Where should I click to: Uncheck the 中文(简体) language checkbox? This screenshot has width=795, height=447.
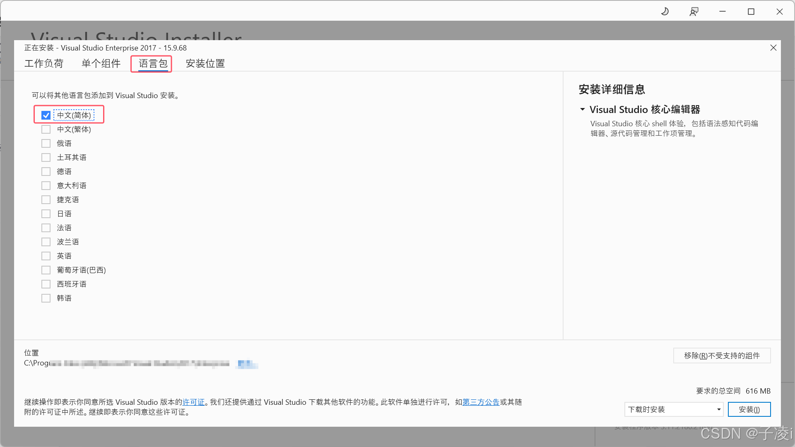pos(46,115)
